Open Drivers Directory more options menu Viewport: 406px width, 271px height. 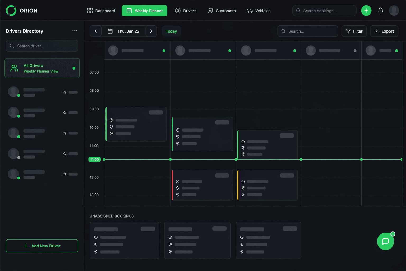point(75,31)
